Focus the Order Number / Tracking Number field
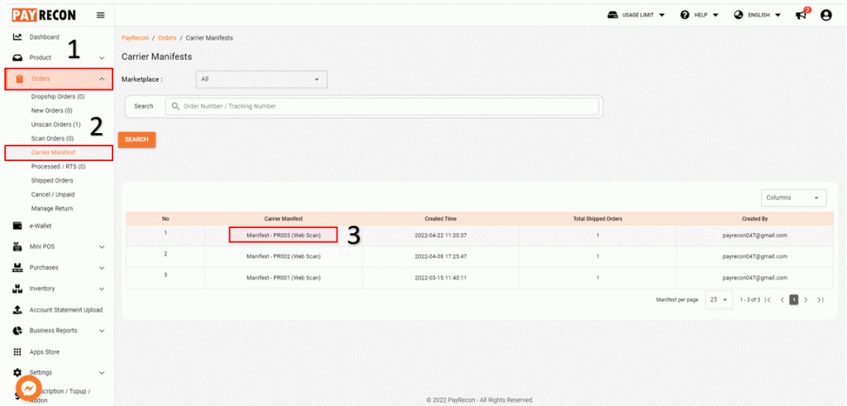 [x=382, y=107]
